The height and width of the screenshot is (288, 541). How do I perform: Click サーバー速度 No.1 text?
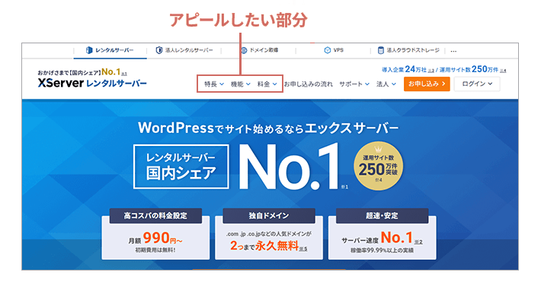point(382,238)
